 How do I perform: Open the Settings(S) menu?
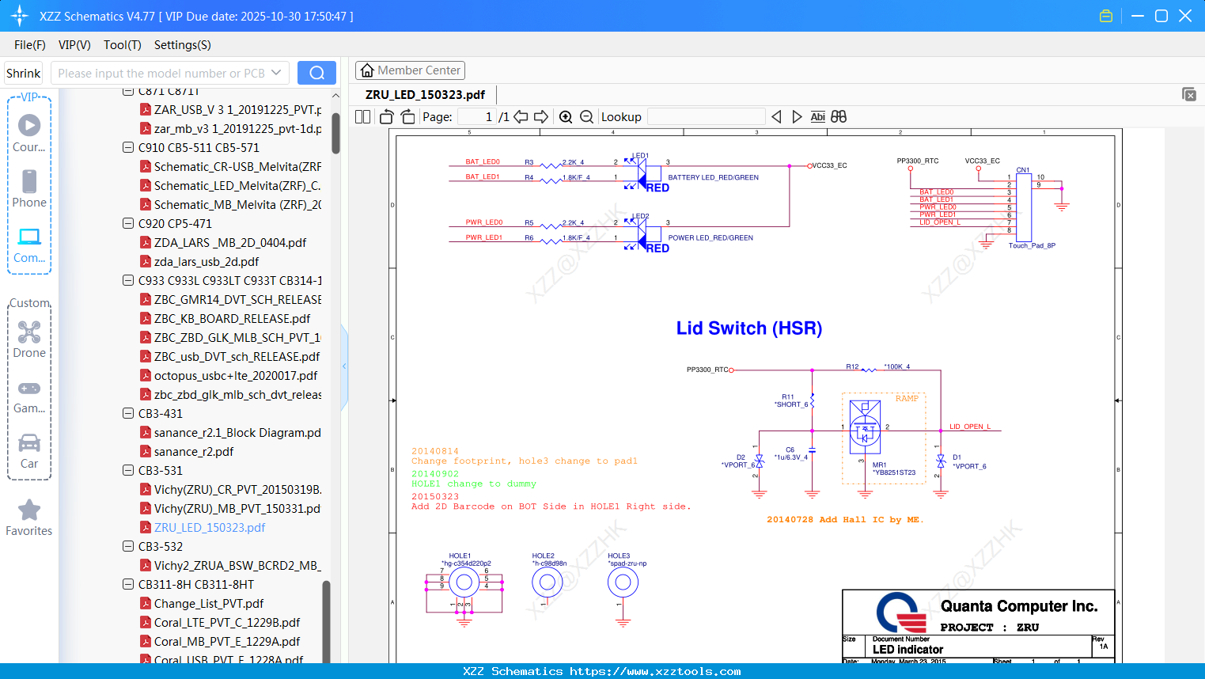click(x=182, y=45)
